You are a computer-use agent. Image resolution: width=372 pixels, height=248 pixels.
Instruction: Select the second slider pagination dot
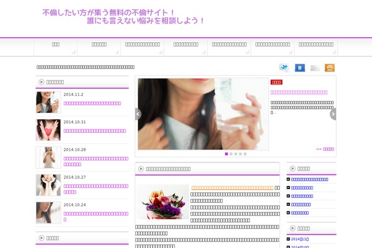point(231,154)
